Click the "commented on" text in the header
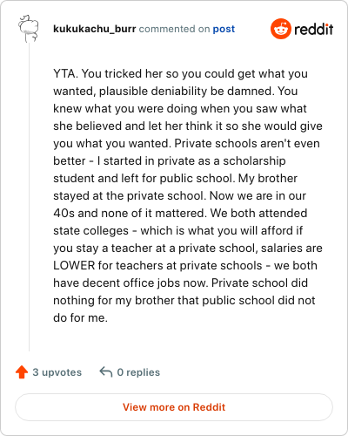 pyautogui.click(x=174, y=29)
